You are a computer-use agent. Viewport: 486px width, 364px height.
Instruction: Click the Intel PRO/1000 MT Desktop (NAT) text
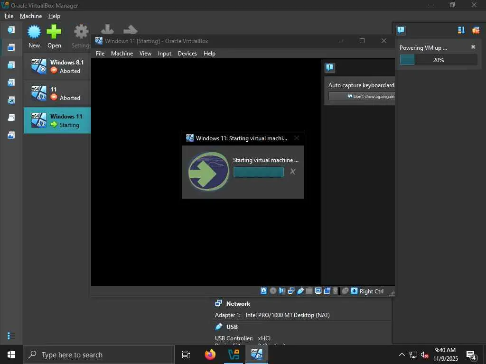click(x=288, y=315)
